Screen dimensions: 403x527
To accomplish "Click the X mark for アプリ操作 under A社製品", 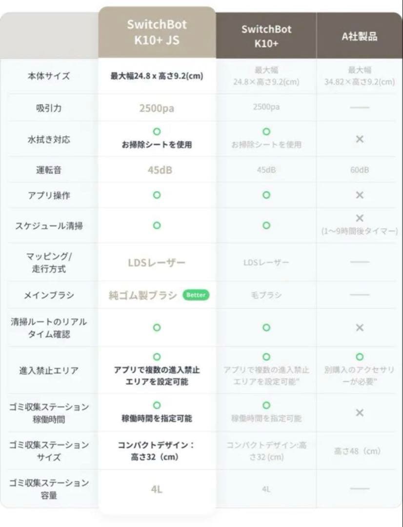I will 360,195.
